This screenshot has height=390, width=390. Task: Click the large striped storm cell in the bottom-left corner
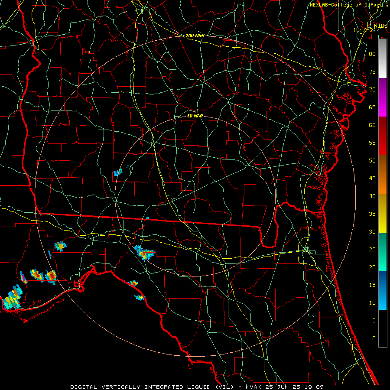point(12,297)
